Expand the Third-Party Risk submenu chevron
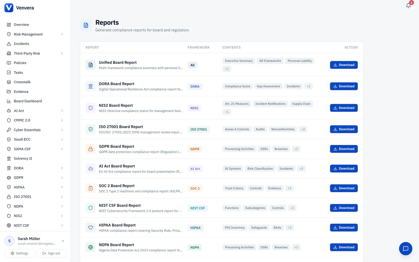Image resolution: width=419 pixels, height=262 pixels. coord(62,53)
